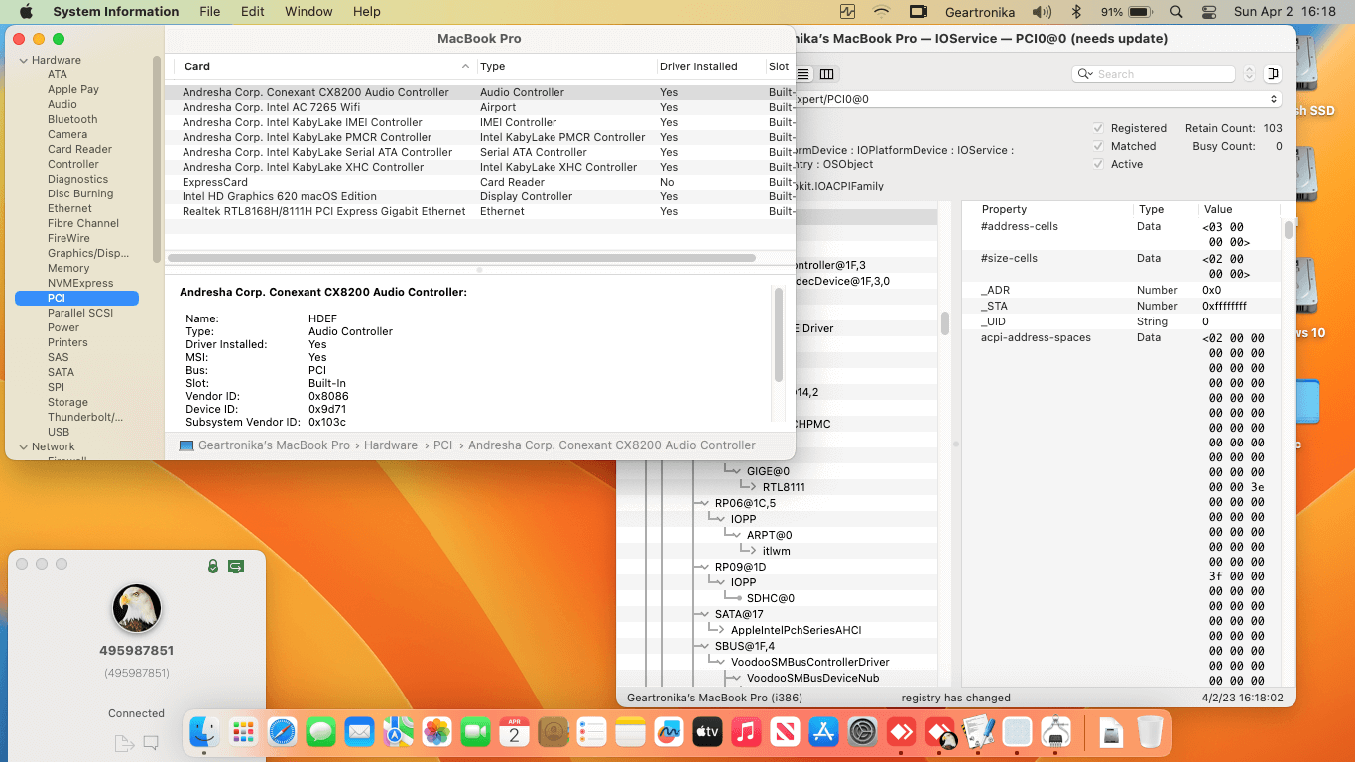The height and width of the screenshot is (762, 1355).
Task: Click the file transfer icon under Connected
Action: (x=124, y=743)
